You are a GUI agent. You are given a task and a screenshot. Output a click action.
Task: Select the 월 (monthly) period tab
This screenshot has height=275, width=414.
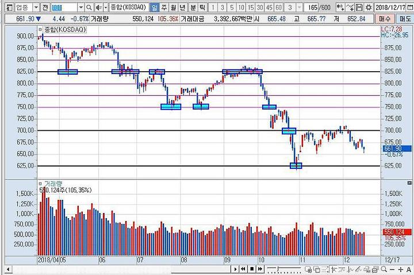(x=173, y=7)
